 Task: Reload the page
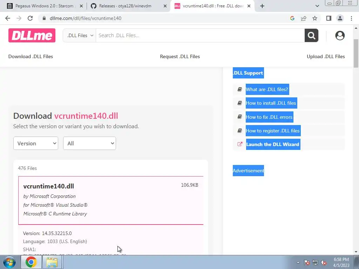[x=30, y=18]
